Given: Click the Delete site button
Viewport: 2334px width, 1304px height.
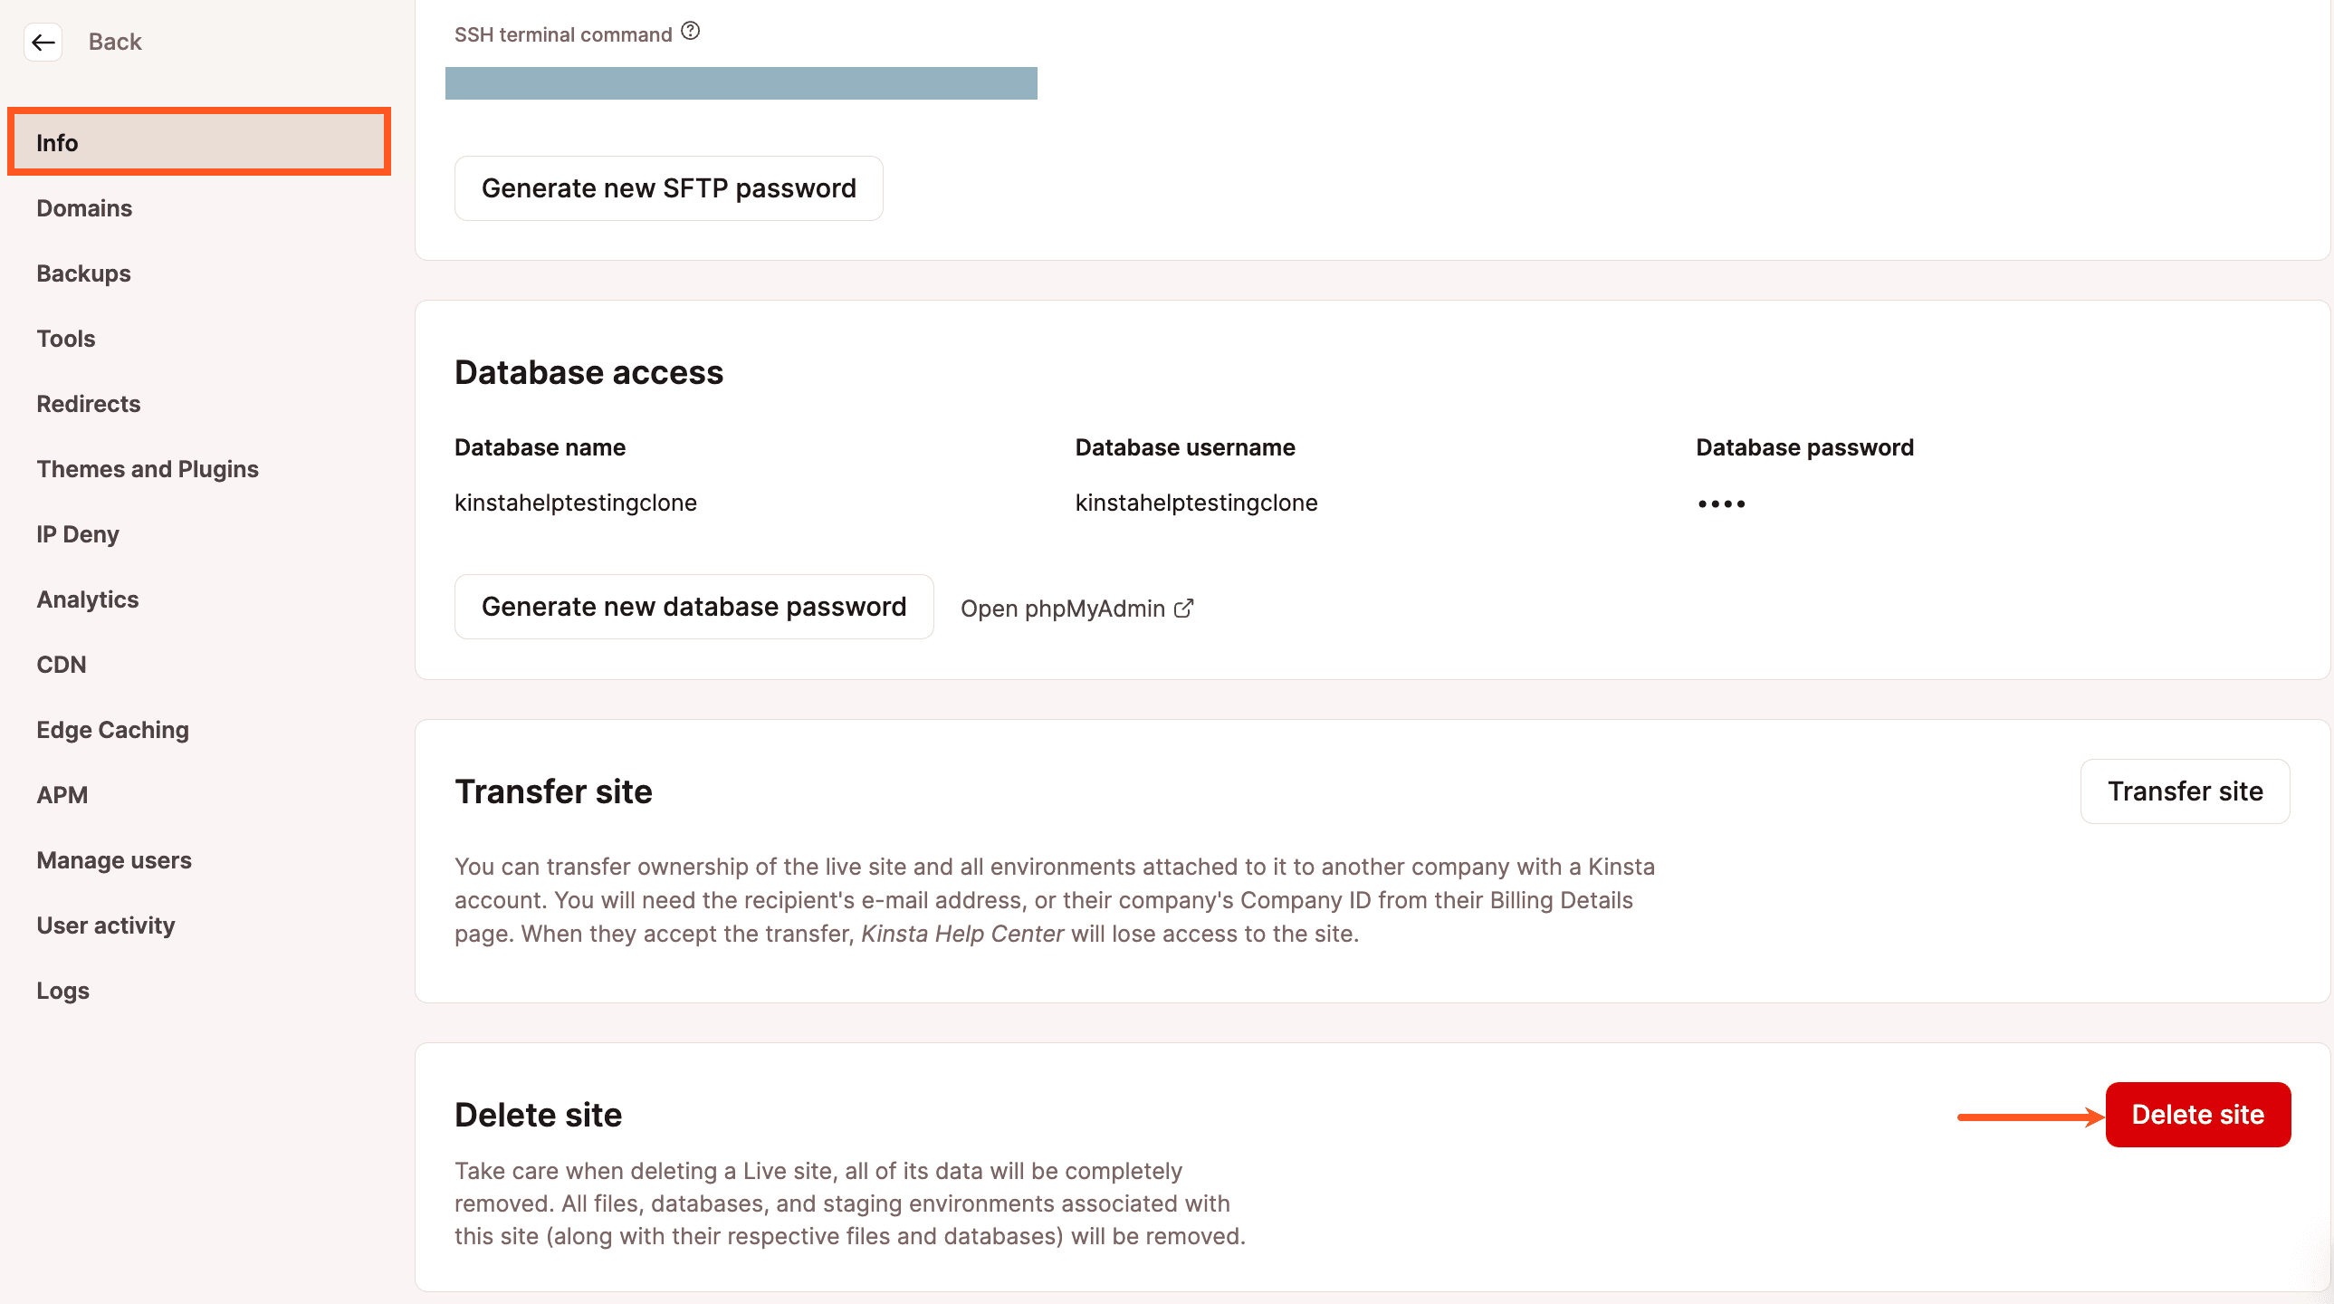Looking at the screenshot, I should (x=2197, y=1113).
